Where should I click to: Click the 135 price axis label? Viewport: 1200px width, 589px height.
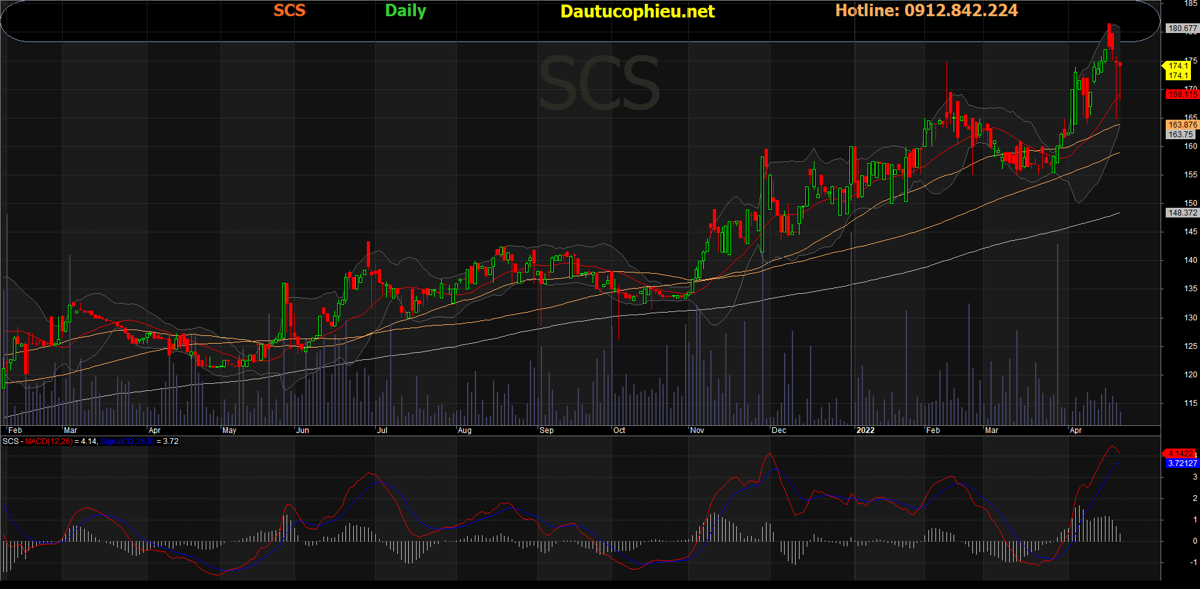(1190, 289)
